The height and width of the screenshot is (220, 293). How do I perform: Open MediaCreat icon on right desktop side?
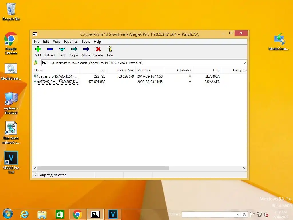click(279, 42)
